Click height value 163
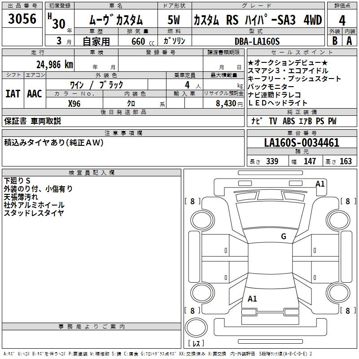The width and height of the screenshot is (359, 359). coord(346,162)
